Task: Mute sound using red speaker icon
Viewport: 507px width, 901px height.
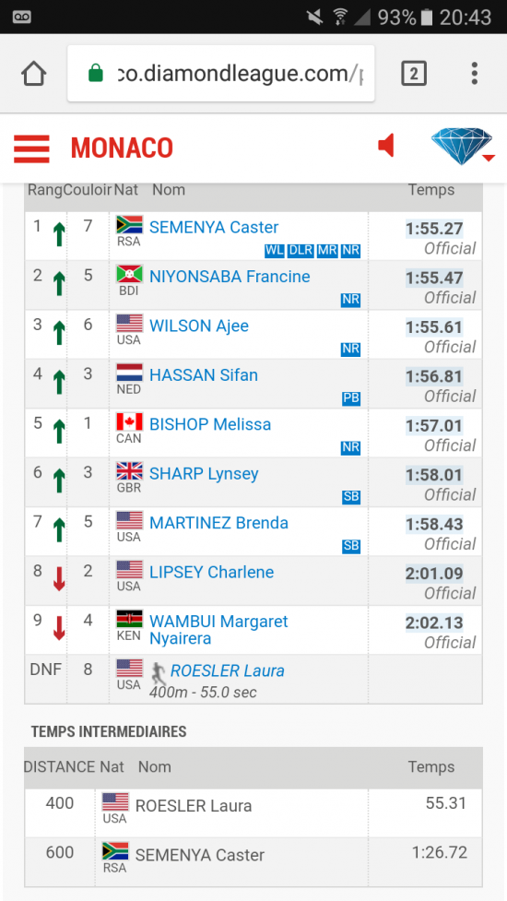Action: pyautogui.click(x=386, y=146)
